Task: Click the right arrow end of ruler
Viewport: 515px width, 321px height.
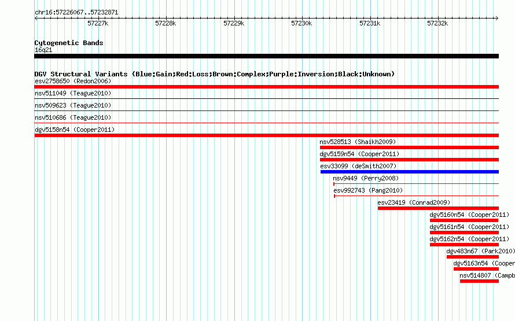Action: tap(497, 19)
